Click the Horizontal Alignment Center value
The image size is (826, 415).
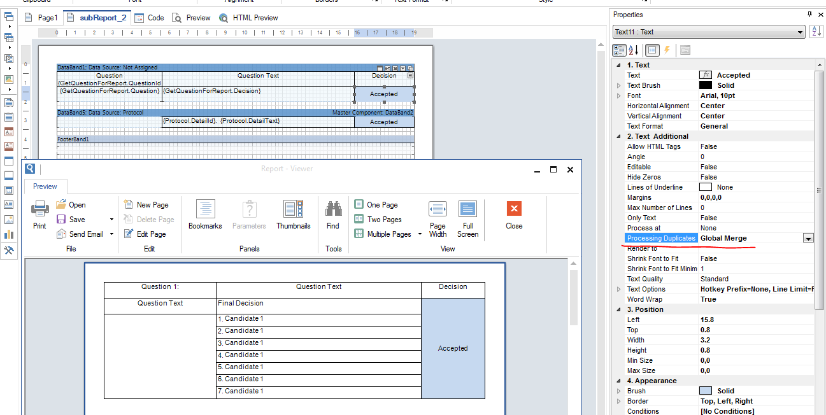pos(757,106)
